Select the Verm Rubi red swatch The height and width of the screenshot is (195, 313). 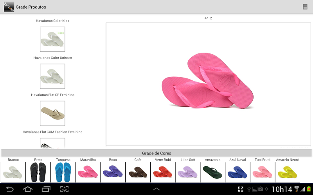pos(163,172)
